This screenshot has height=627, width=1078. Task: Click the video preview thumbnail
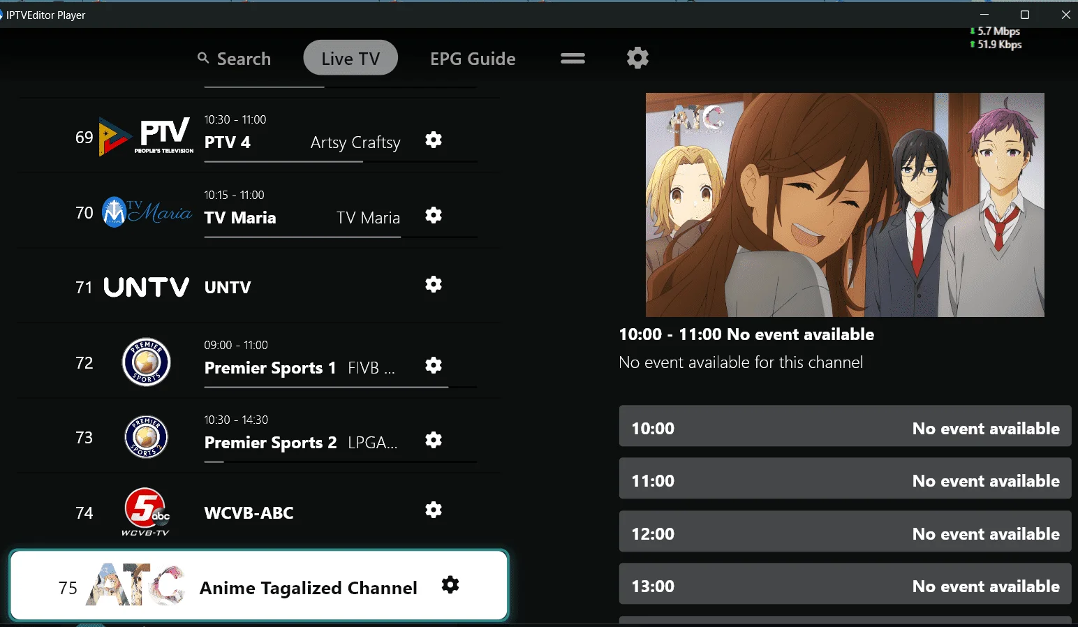tap(845, 205)
